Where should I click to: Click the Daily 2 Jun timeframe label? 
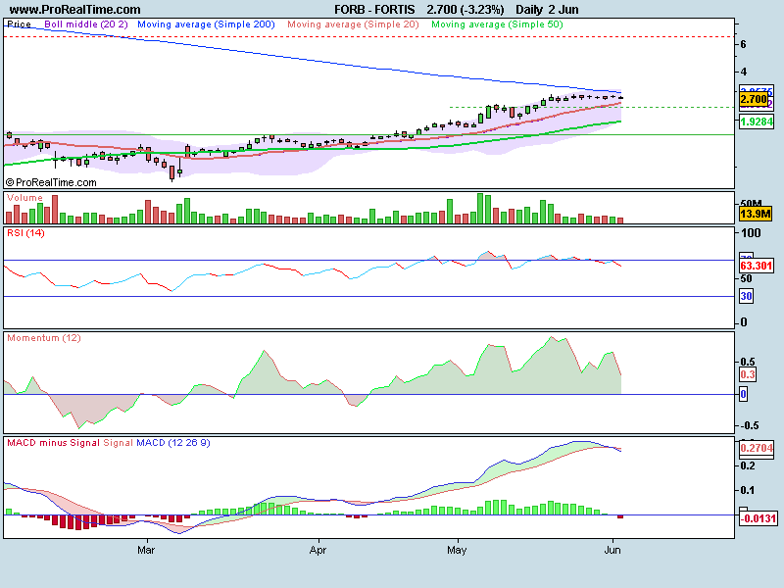point(547,10)
